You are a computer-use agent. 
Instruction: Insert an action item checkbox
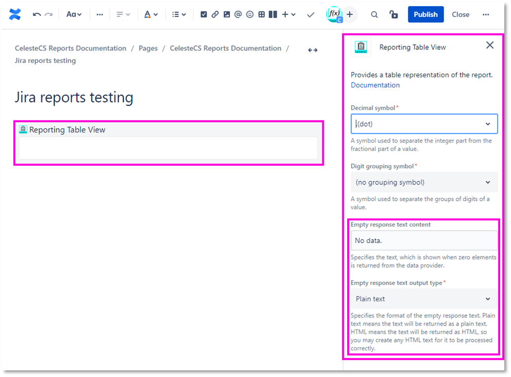pyautogui.click(x=204, y=14)
